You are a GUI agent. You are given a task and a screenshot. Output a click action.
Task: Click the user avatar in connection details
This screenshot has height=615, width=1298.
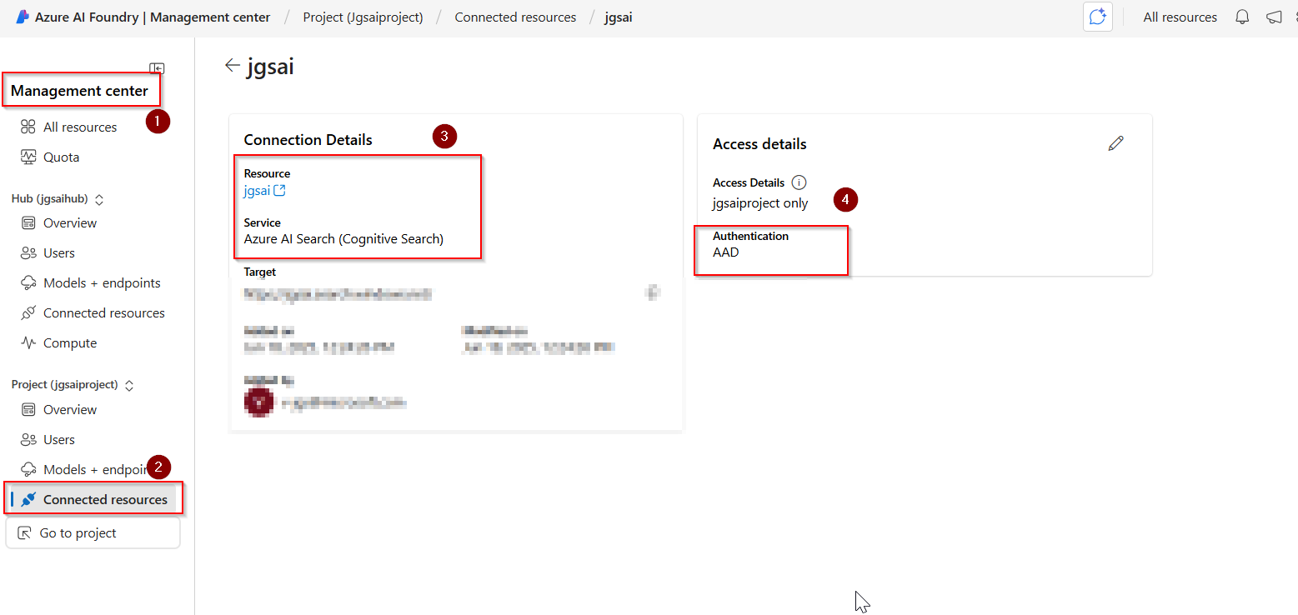tap(258, 402)
